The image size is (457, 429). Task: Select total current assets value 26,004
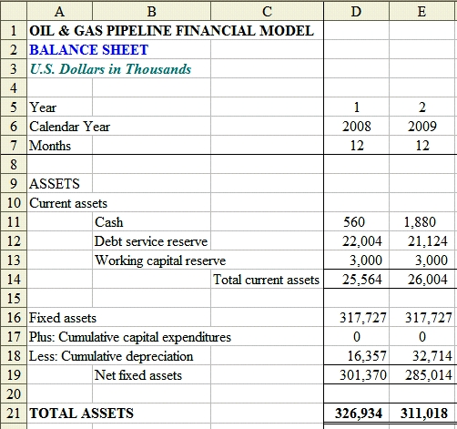click(x=421, y=280)
